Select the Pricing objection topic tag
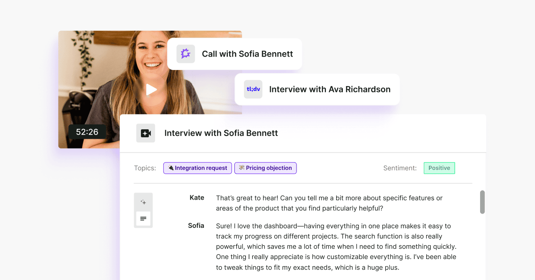Image resolution: width=535 pixels, height=280 pixels. (x=265, y=168)
